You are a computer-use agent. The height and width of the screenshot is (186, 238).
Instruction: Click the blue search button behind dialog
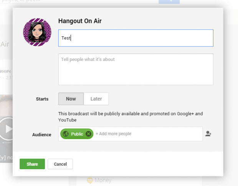pos(169,2)
